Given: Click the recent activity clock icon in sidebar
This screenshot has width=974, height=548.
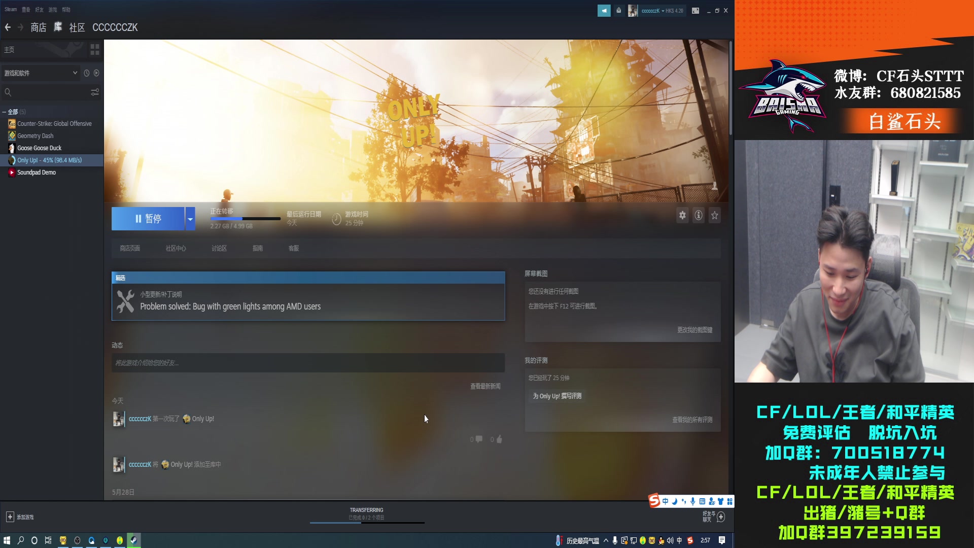Looking at the screenshot, I should [87, 73].
